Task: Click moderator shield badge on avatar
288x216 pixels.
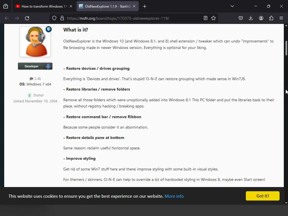Action: pyautogui.click(x=49, y=29)
